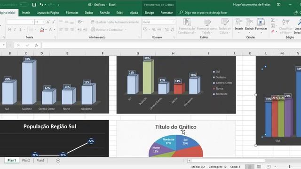
Task: Select the Plan1 sheet tab
Action: pos(12,161)
